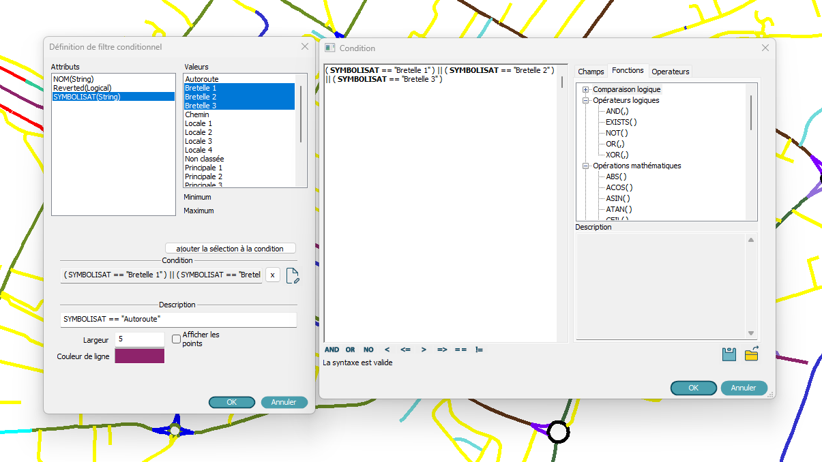
Task: Insert the == equality operator
Action: pos(460,350)
